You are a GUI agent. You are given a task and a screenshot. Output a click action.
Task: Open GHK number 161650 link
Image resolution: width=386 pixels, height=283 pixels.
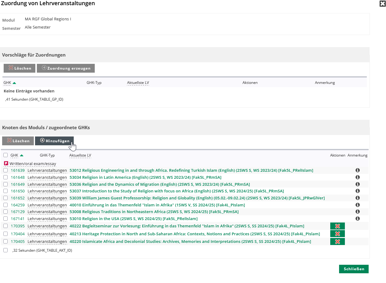click(x=18, y=191)
